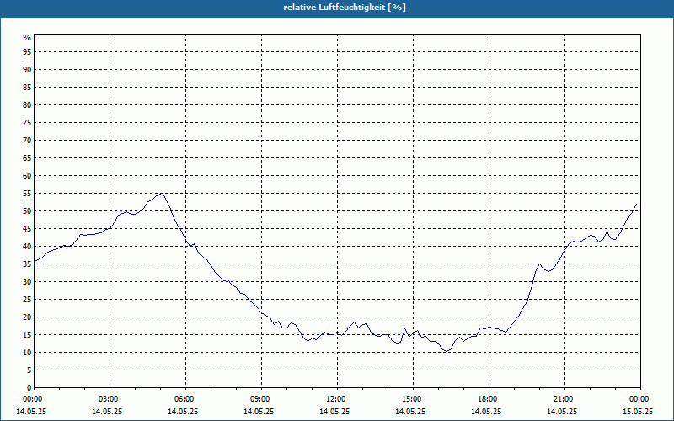Click the '12:00' x-axis label

click(335, 399)
